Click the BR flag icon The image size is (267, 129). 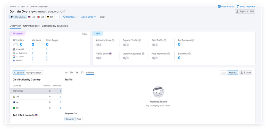[x=14, y=108]
